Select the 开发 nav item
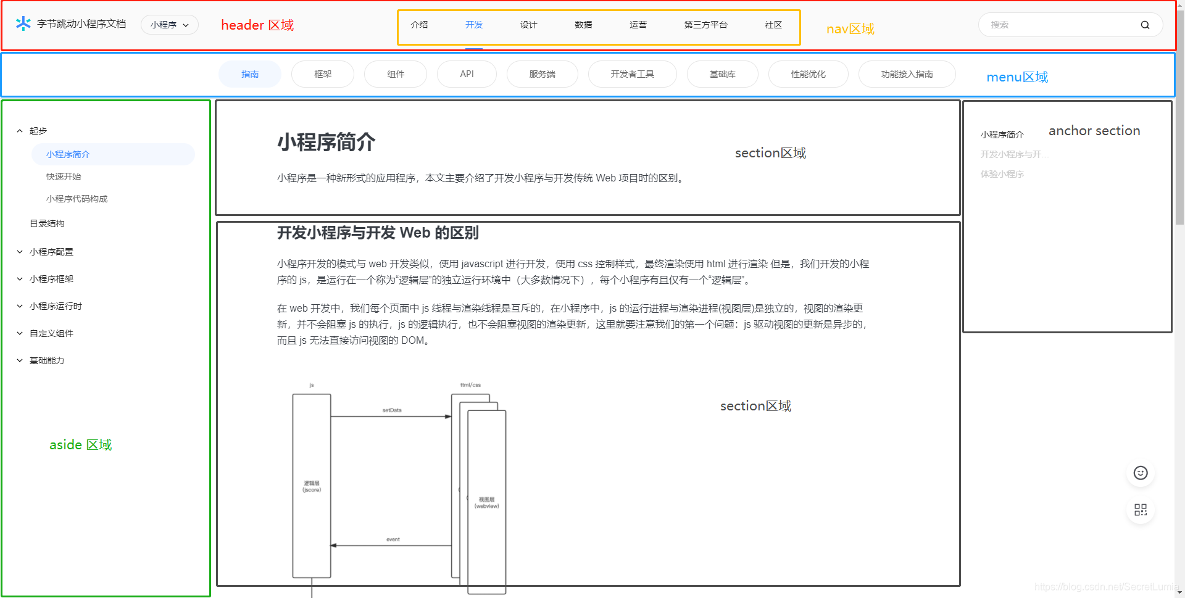Viewport: 1185px width, 598px height. (x=474, y=25)
